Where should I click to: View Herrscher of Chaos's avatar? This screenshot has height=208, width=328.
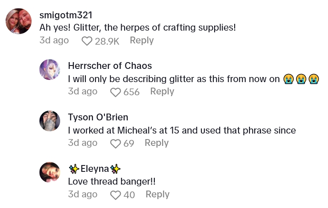[50, 69]
